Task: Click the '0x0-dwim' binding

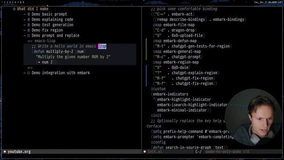Action: coord(180,68)
